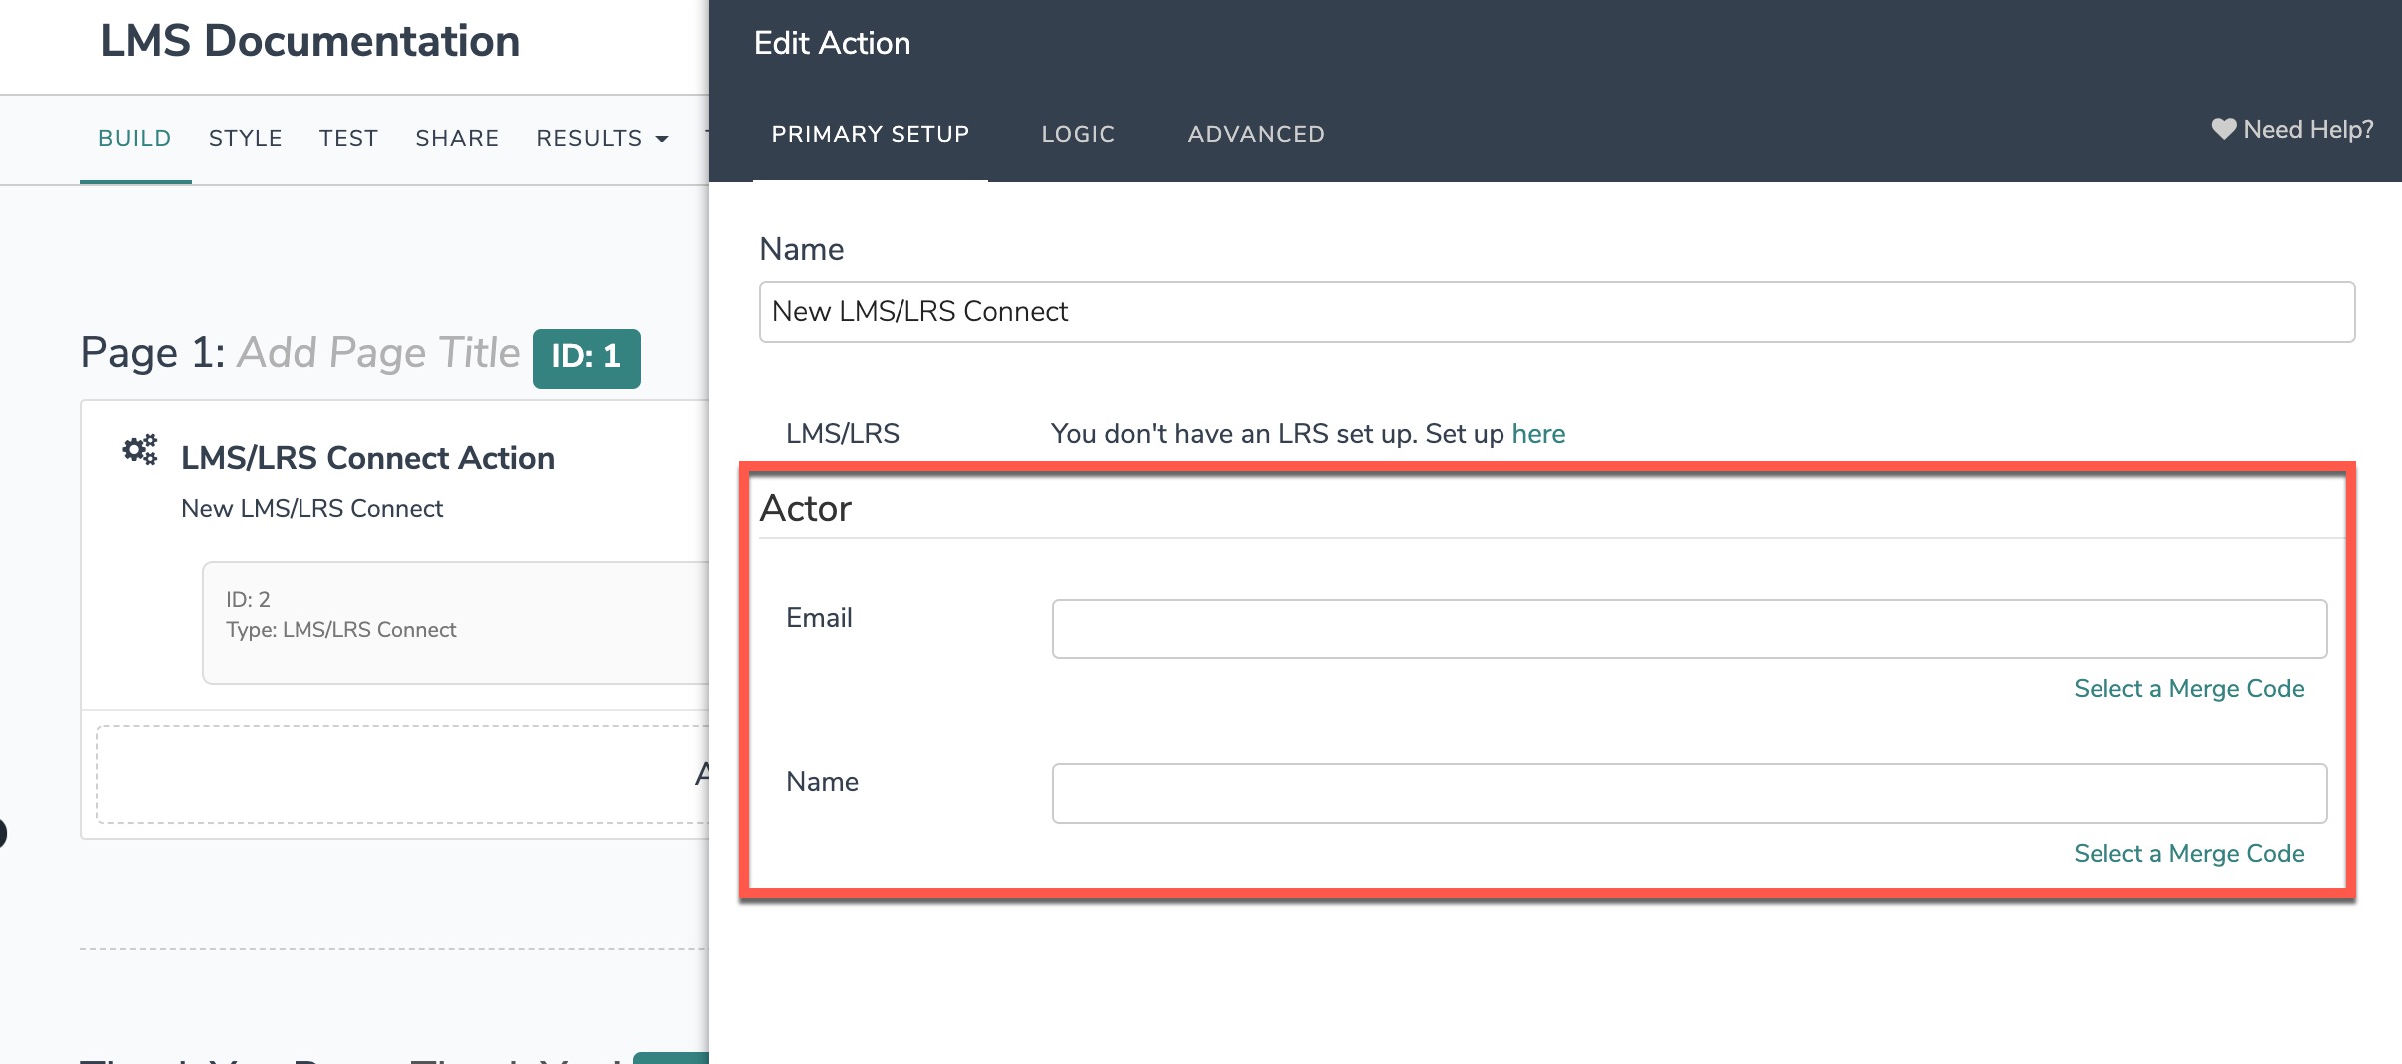Select the LMS/LRS Connect Action heading
This screenshot has height=1064, width=2402.
[367, 458]
